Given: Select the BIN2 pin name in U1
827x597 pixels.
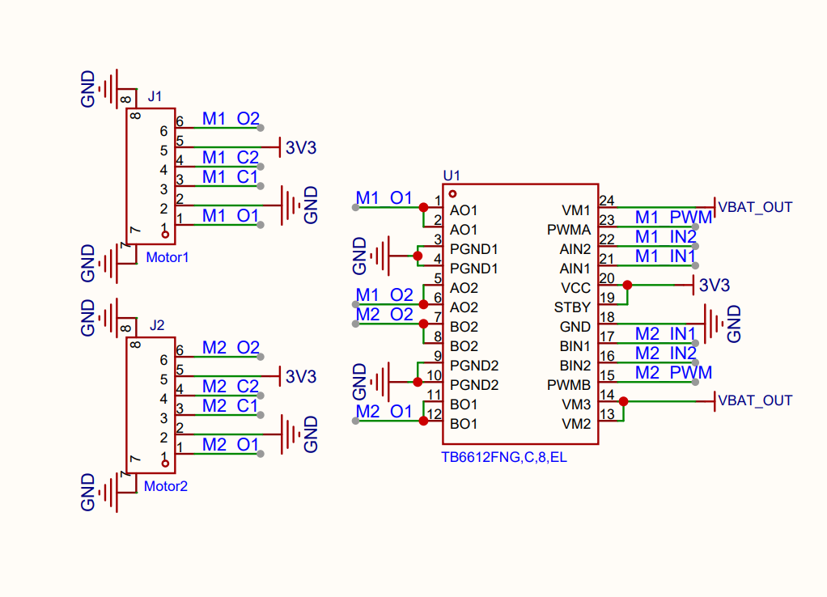Looking at the screenshot, I should [575, 366].
